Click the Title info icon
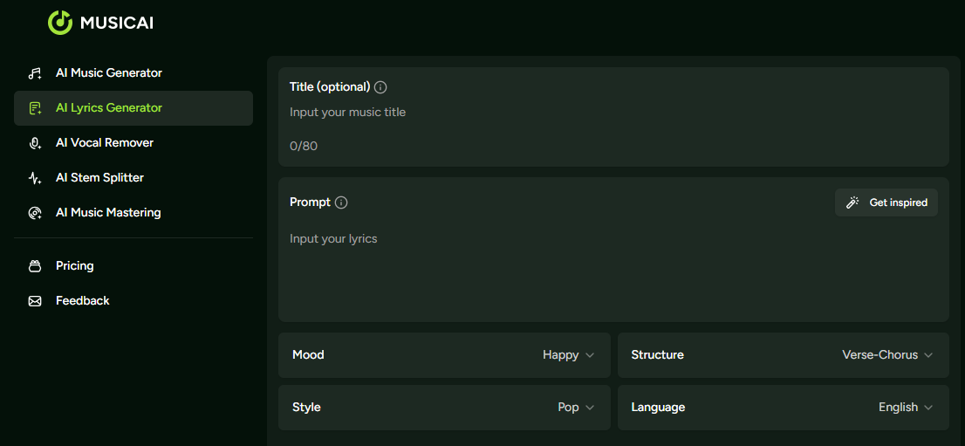Screen dimensions: 965x446 click(380, 87)
